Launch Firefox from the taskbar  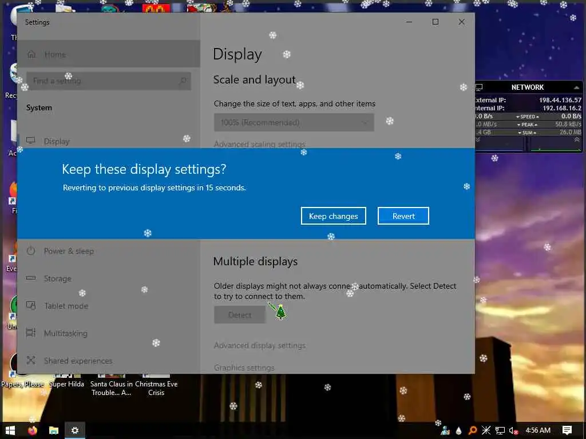pyautogui.click(x=33, y=430)
